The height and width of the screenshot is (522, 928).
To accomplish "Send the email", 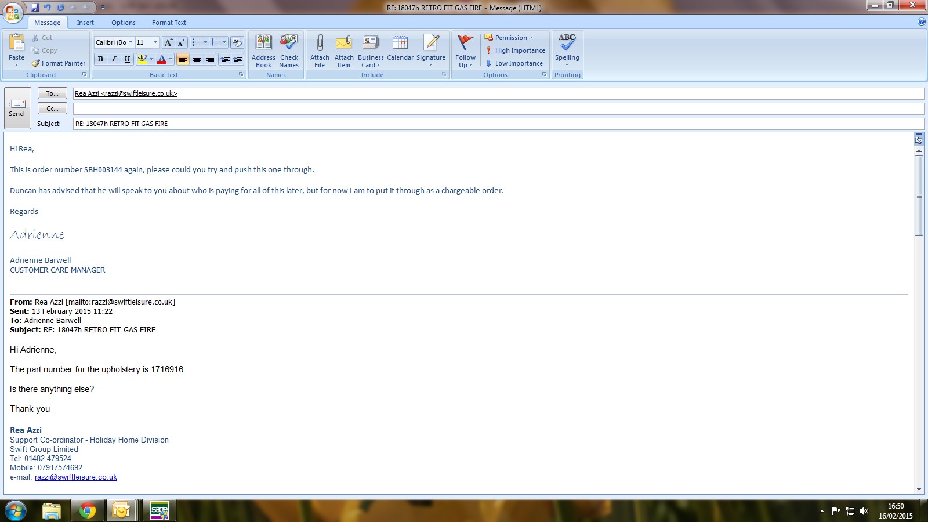I will [x=17, y=108].
